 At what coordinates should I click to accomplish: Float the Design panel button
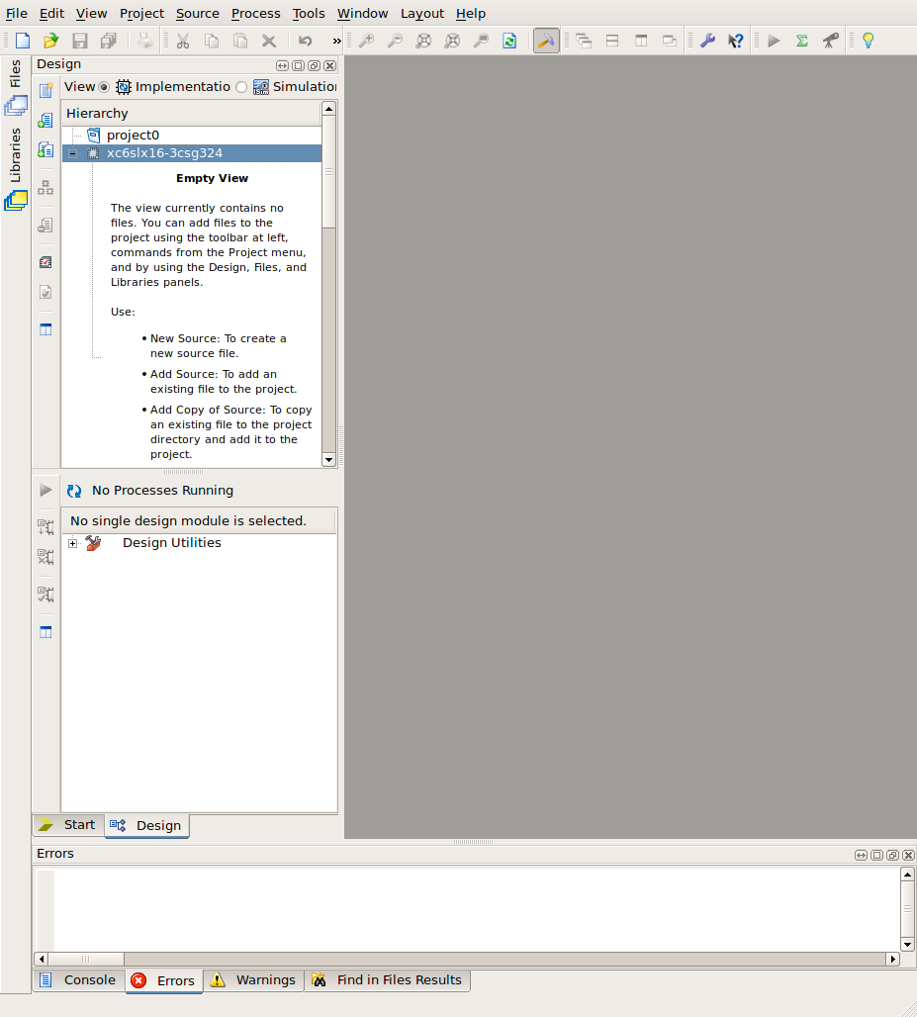314,65
